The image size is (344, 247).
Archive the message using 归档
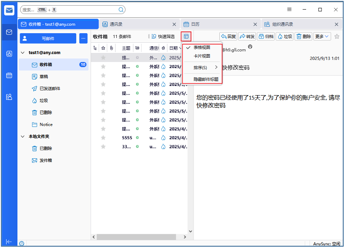(x=266, y=37)
